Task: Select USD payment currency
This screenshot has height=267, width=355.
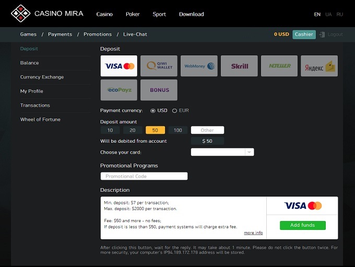Action: [x=153, y=111]
